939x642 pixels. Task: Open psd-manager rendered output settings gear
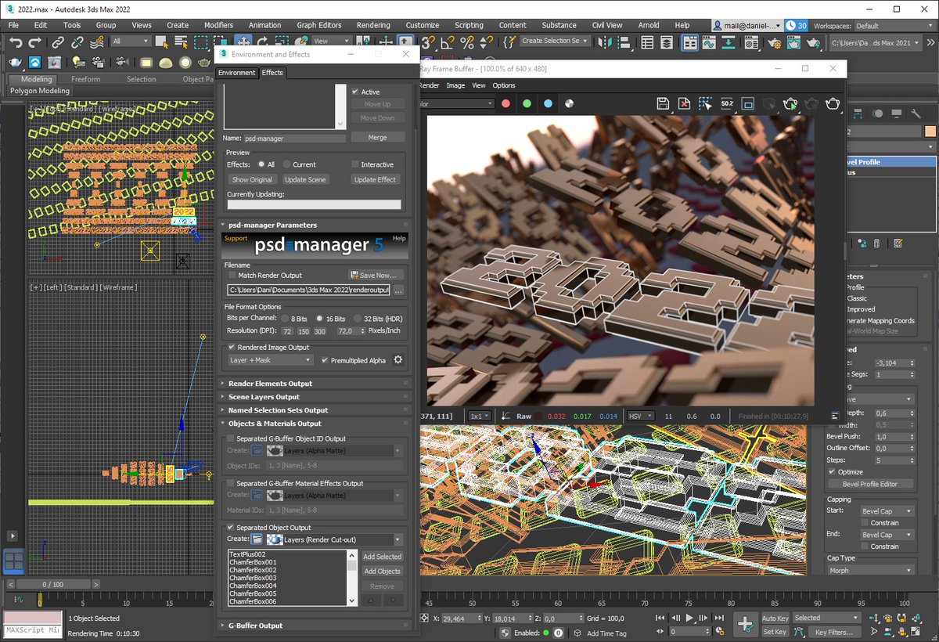click(398, 360)
